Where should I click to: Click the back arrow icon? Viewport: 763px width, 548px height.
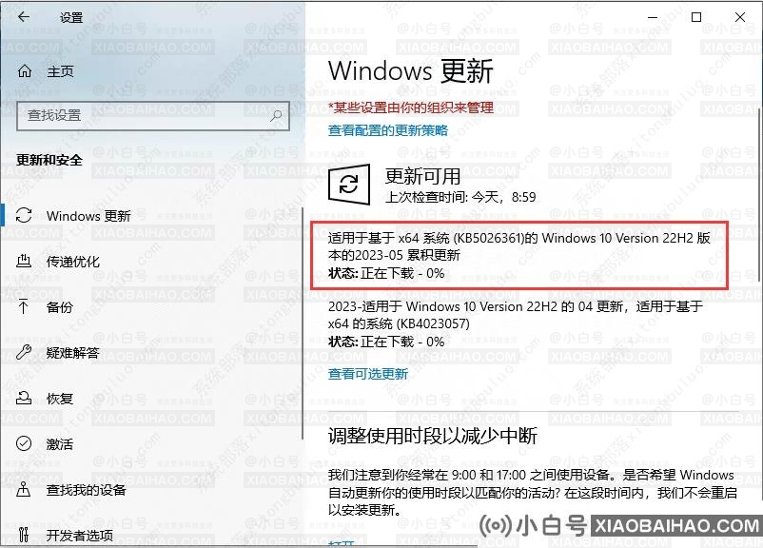coord(24,17)
